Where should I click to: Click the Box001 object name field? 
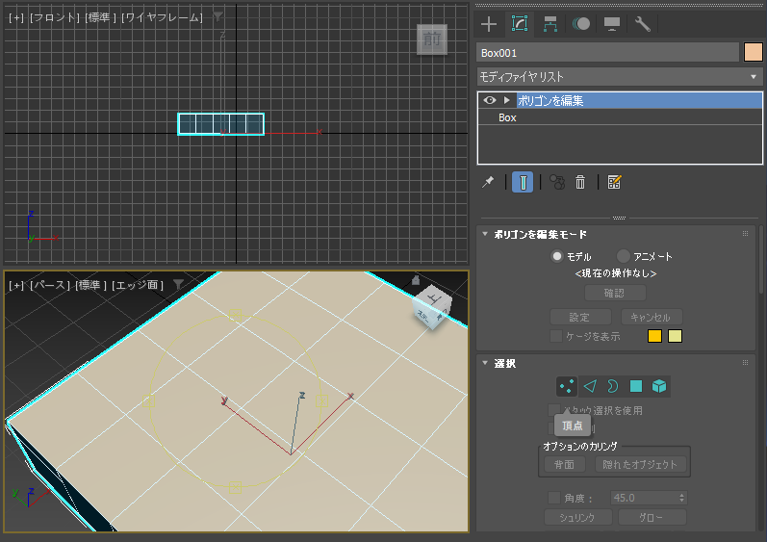tap(607, 53)
